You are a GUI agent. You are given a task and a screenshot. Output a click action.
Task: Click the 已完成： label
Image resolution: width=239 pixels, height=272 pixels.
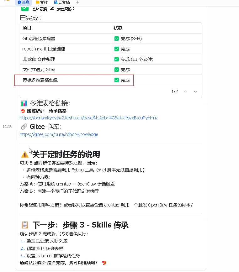(30, 18)
